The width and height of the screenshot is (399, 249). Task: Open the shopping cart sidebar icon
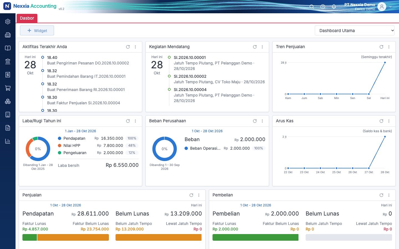(8, 88)
